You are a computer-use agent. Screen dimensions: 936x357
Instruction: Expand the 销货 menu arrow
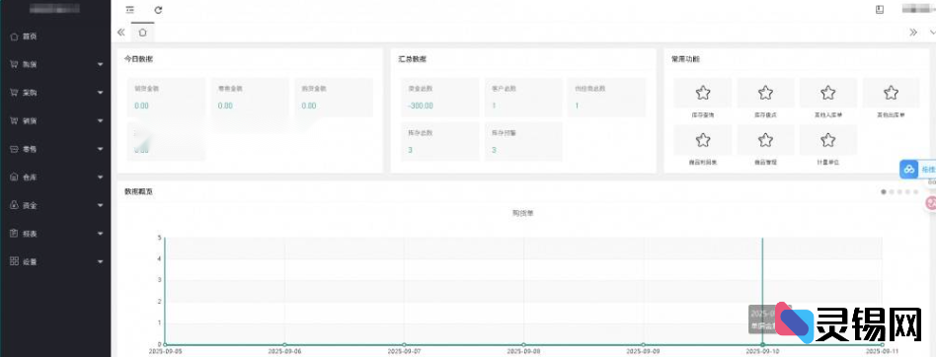[x=101, y=121]
